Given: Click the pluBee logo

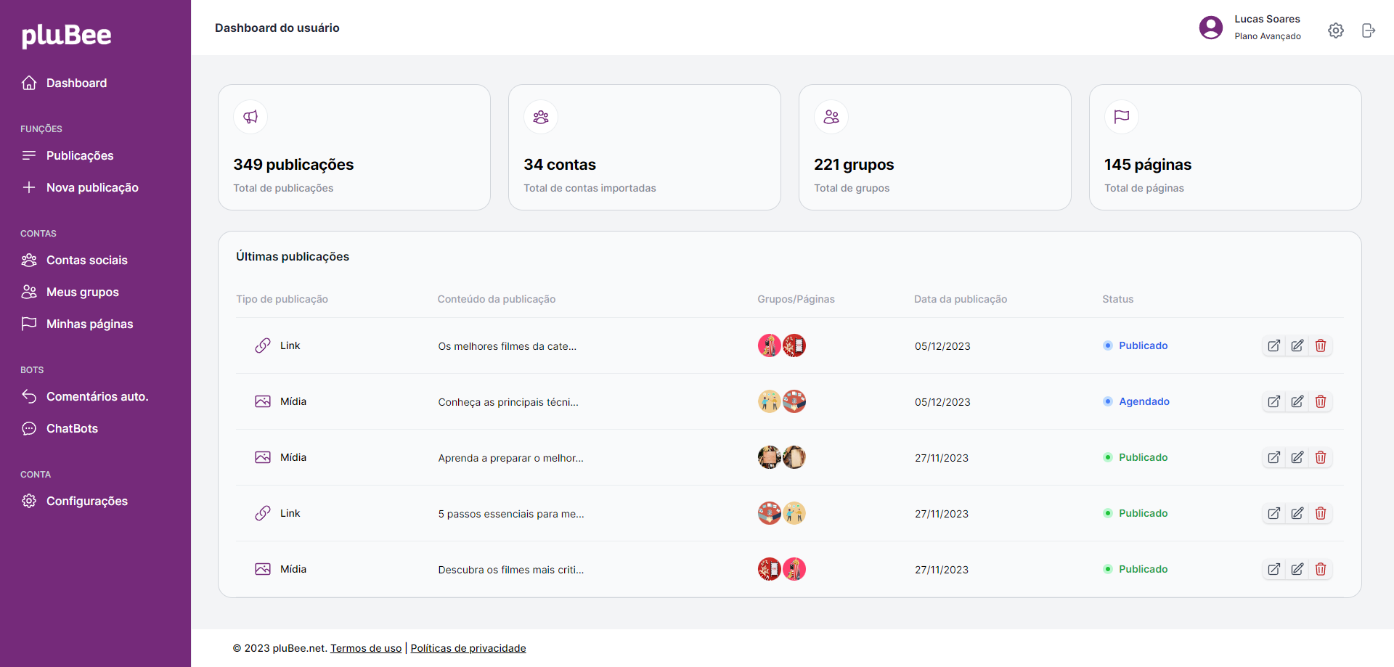Looking at the screenshot, I should click(x=66, y=35).
